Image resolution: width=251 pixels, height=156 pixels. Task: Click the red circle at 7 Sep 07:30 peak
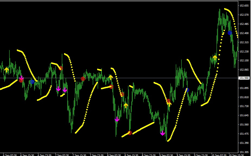tap(61, 68)
